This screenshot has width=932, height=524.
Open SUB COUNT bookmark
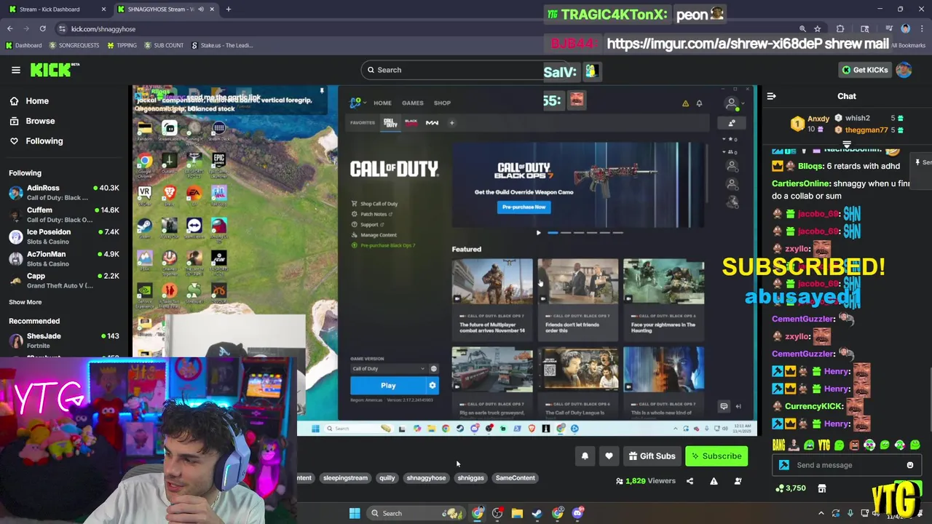click(x=164, y=45)
